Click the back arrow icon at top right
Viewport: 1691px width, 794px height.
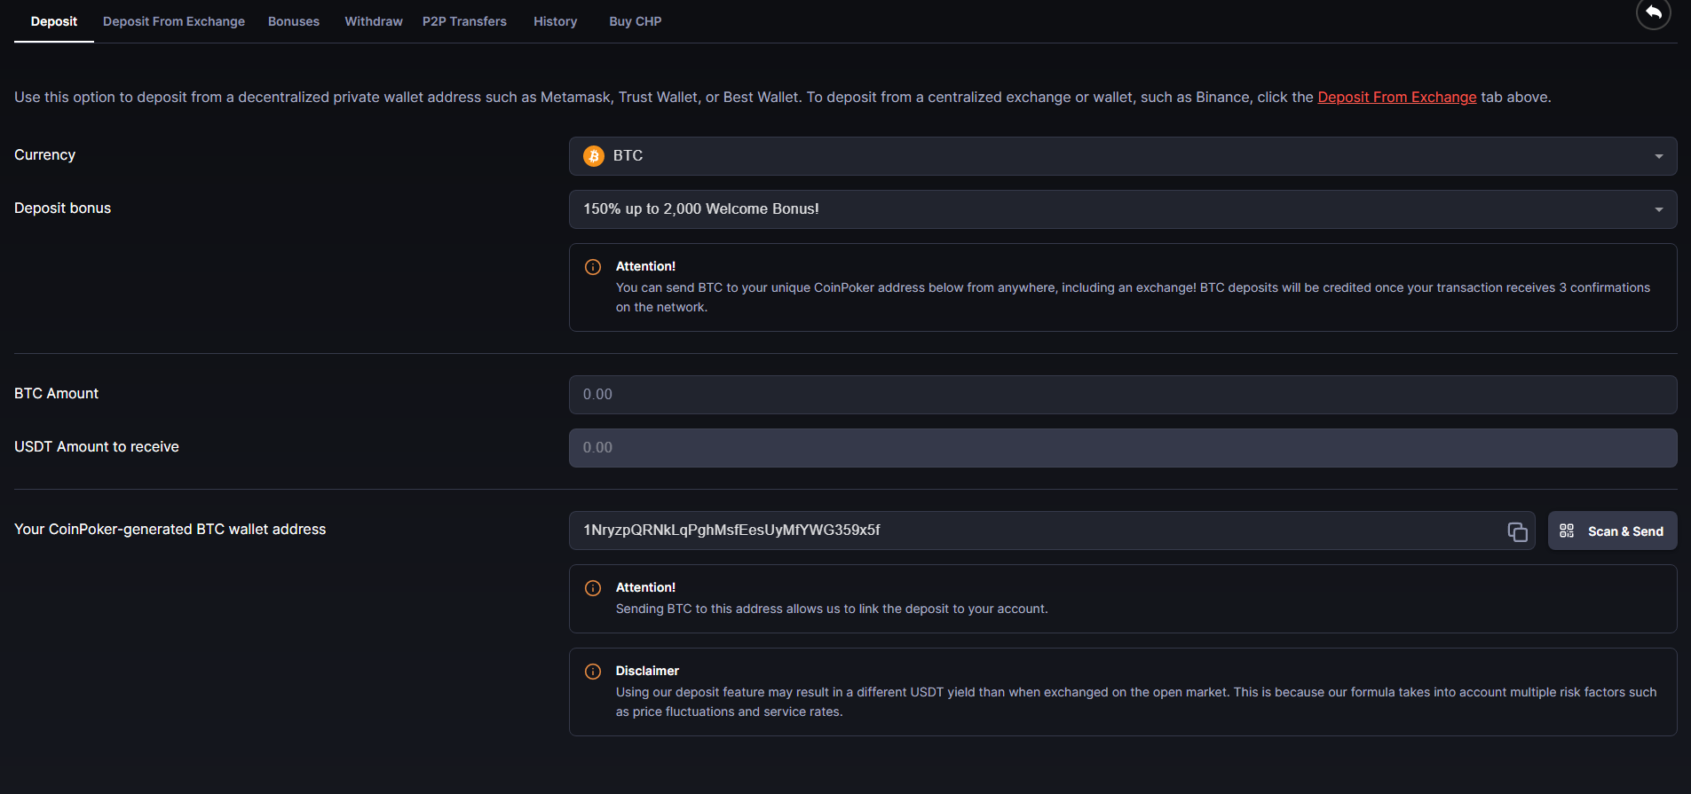point(1652,14)
